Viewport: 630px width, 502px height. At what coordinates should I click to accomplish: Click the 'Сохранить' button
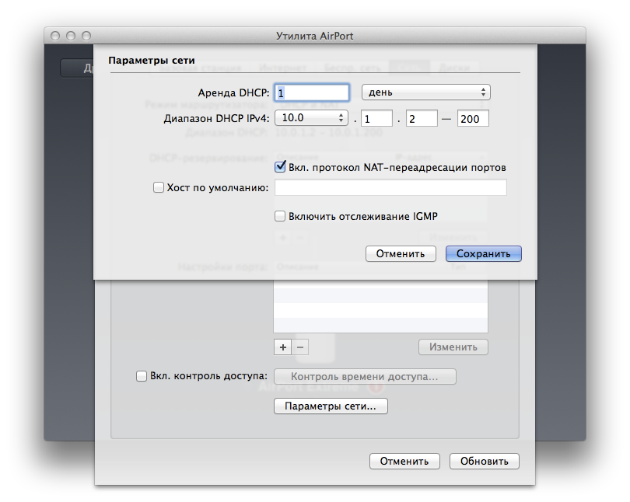pos(483,253)
